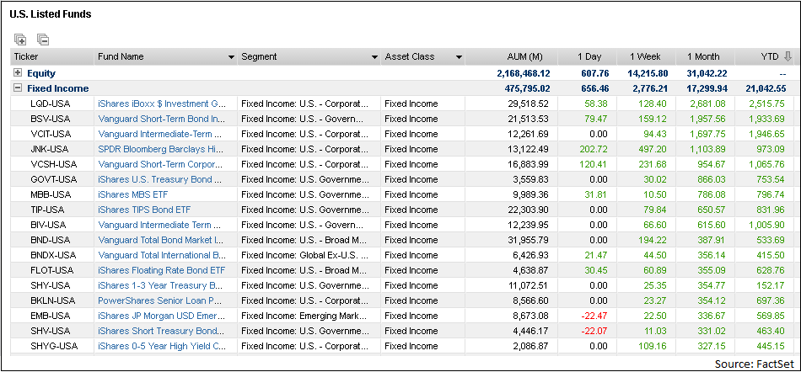Click the expand all groups icon

[x=20, y=39]
